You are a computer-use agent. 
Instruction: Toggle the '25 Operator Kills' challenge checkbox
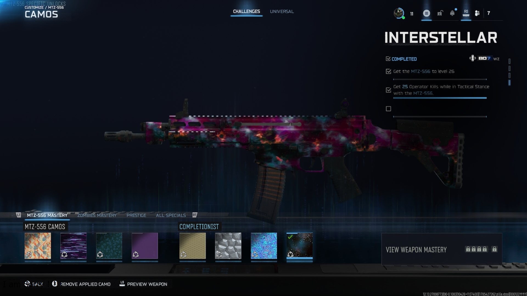pyautogui.click(x=388, y=90)
